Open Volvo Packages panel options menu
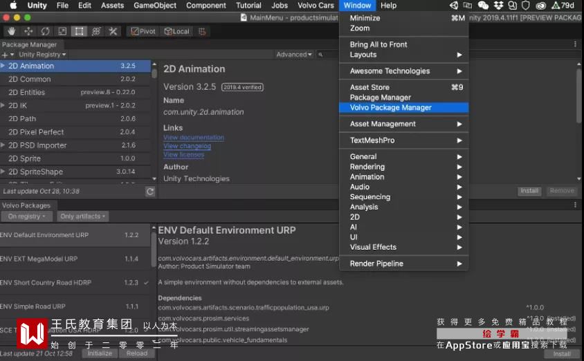584x361 pixels. point(575,205)
